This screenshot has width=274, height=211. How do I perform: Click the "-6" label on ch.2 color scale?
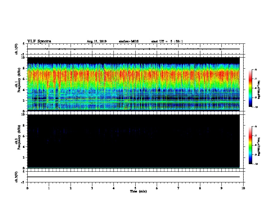pyautogui.click(x=255, y=127)
